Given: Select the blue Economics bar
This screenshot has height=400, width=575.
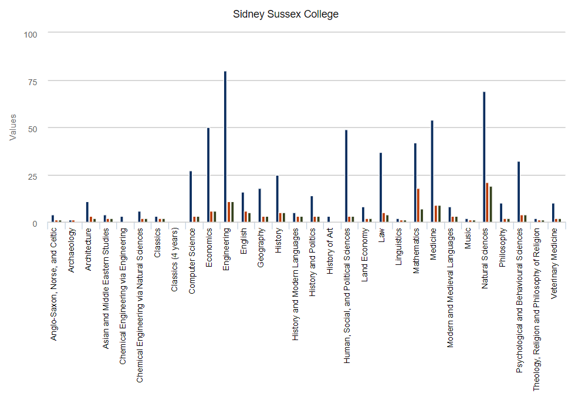Looking at the screenshot, I should (208, 174).
